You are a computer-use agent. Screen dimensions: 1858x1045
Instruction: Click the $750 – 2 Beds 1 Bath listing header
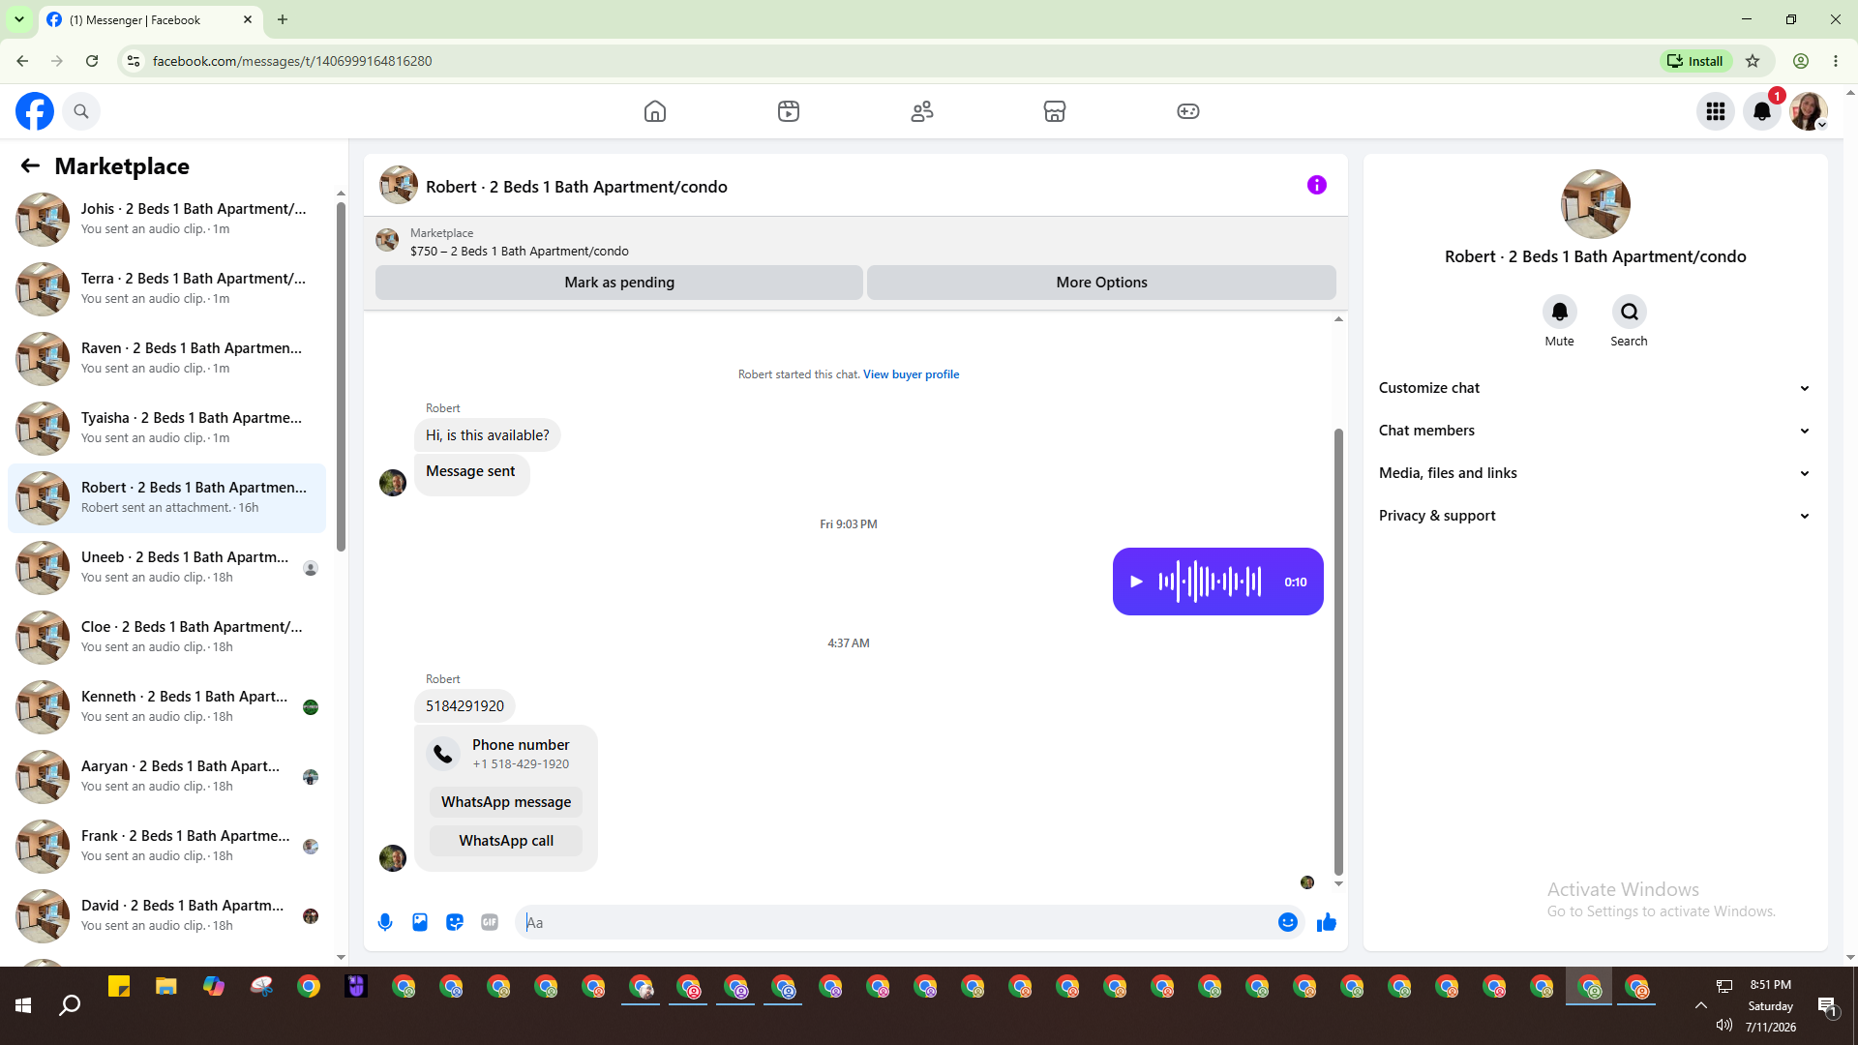(519, 251)
